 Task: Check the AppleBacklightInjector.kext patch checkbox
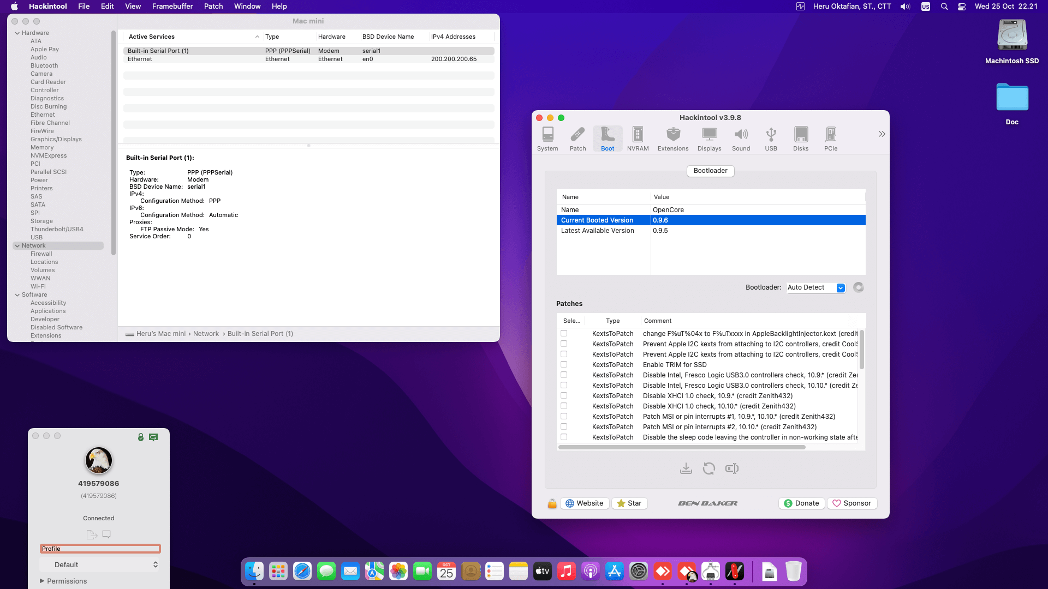[564, 333]
